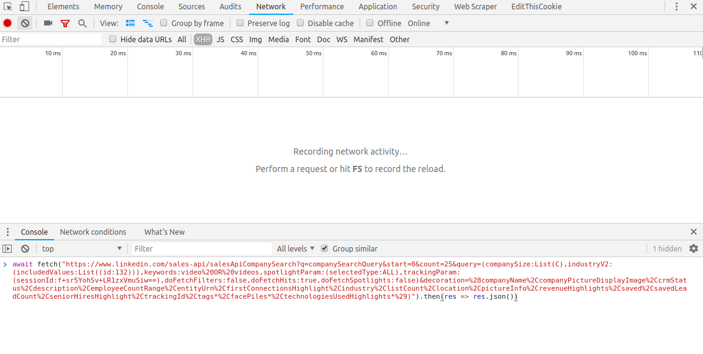Check Hide data URLs

[x=113, y=39]
